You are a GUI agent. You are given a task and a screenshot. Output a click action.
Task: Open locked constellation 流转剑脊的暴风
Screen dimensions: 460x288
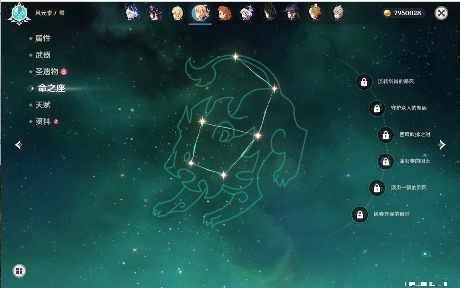pos(364,82)
